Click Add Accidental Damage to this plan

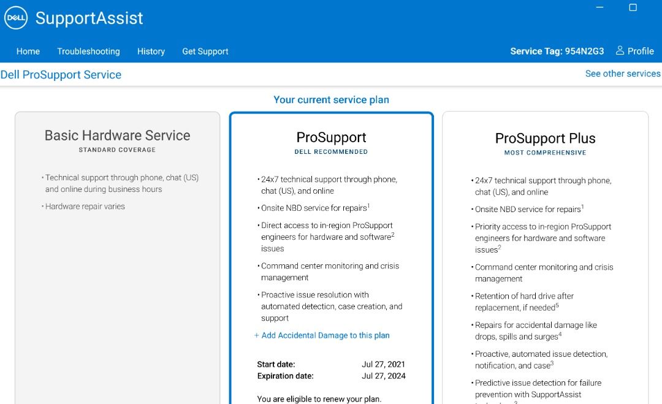(x=325, y=335)
